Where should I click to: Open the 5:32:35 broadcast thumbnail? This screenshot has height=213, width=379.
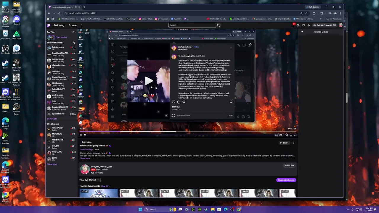[139, 193]
